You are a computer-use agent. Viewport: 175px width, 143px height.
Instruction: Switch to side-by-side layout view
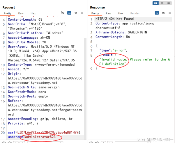coord(156,3)
